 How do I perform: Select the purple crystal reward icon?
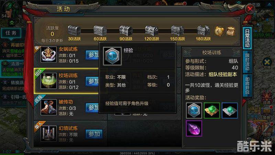point(194,128)
